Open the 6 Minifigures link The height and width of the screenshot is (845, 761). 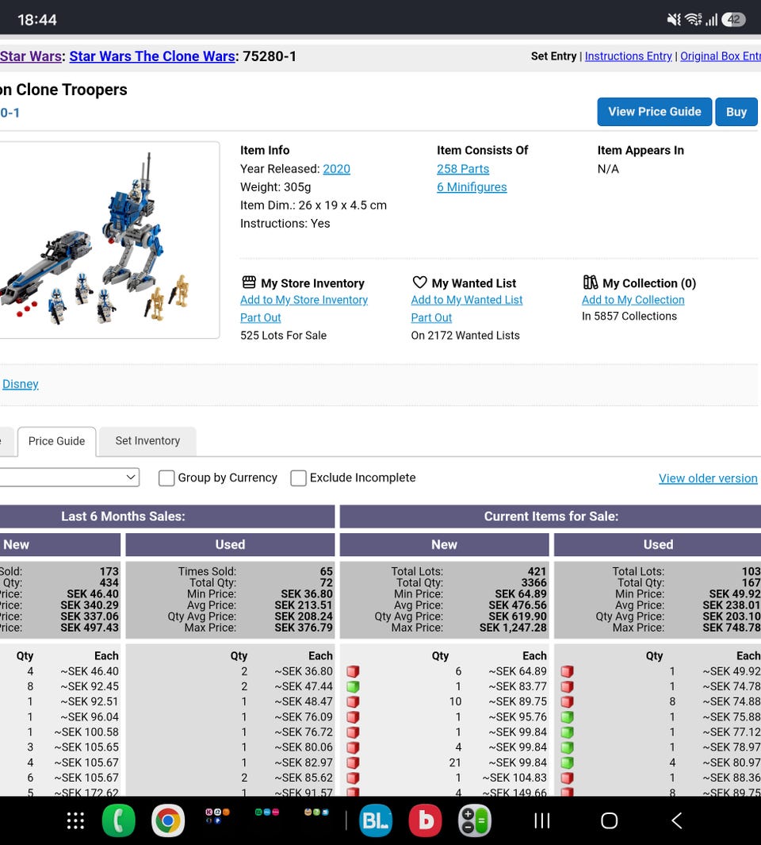[472, 187]
